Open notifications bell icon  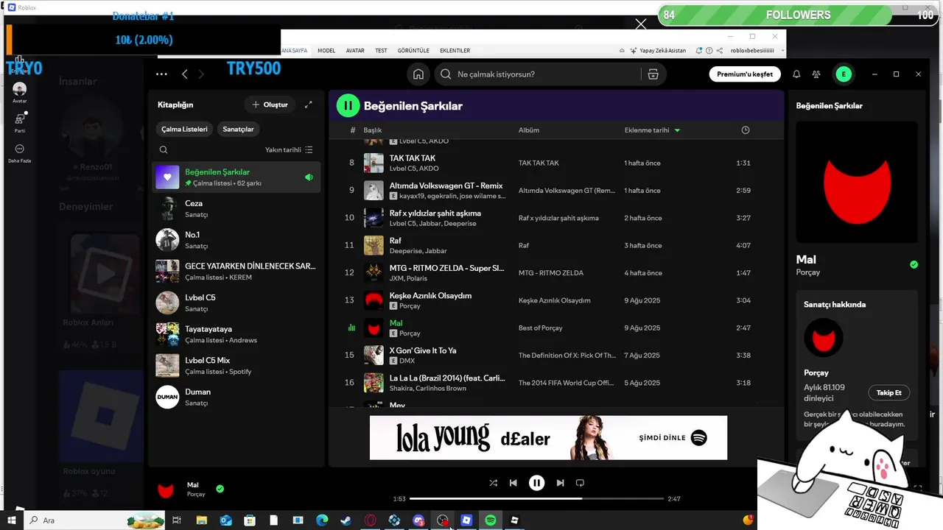tap(796, 74)
